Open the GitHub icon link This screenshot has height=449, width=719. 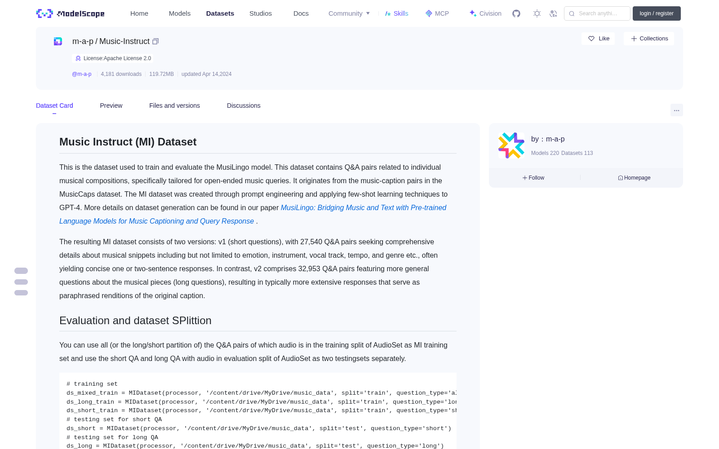[x=516, y=13]
